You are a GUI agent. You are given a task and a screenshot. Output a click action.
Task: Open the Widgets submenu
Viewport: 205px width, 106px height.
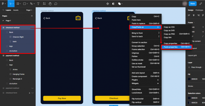[145, 84]
